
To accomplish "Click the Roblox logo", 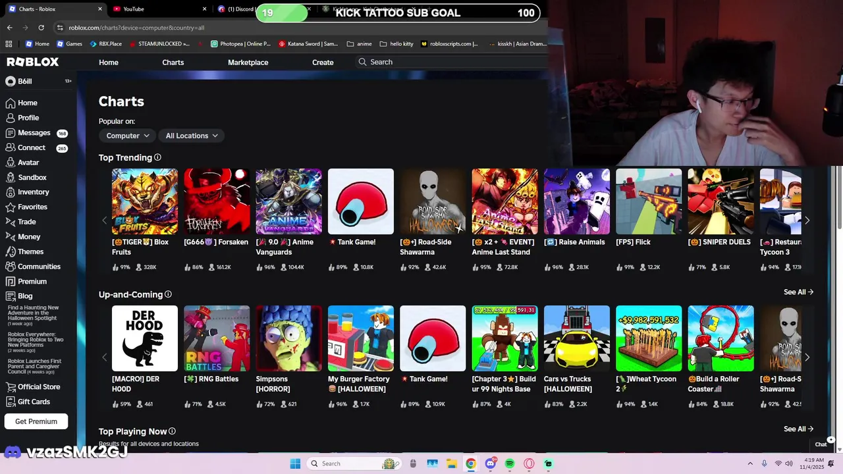I will click(x=33, y=62).
